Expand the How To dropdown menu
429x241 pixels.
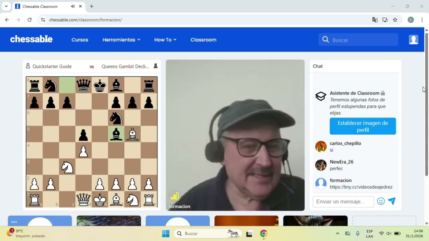coord(165,39)
